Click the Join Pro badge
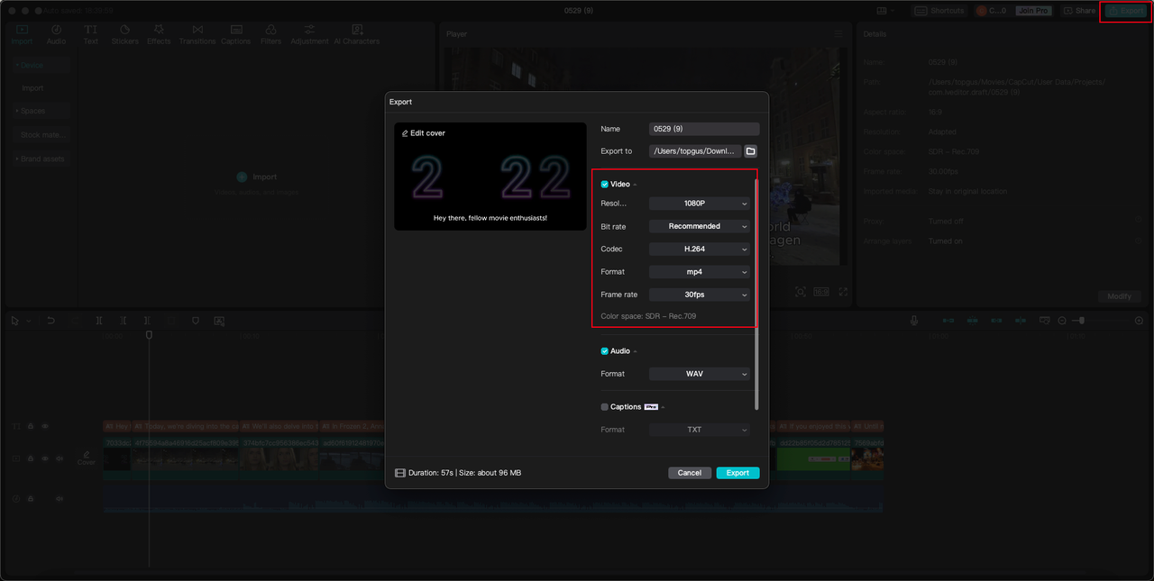Viewport: 1154px width, 581px height. tap(1033, 11)
